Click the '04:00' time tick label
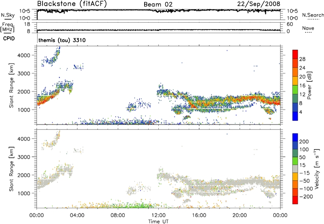The width and height of the screenshot is (324, 224). tap(77, 216)
